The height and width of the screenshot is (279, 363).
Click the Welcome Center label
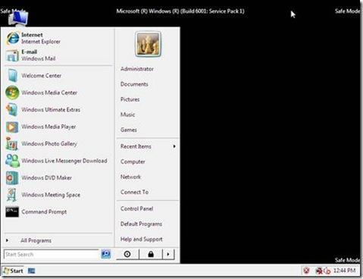(41, 76)
